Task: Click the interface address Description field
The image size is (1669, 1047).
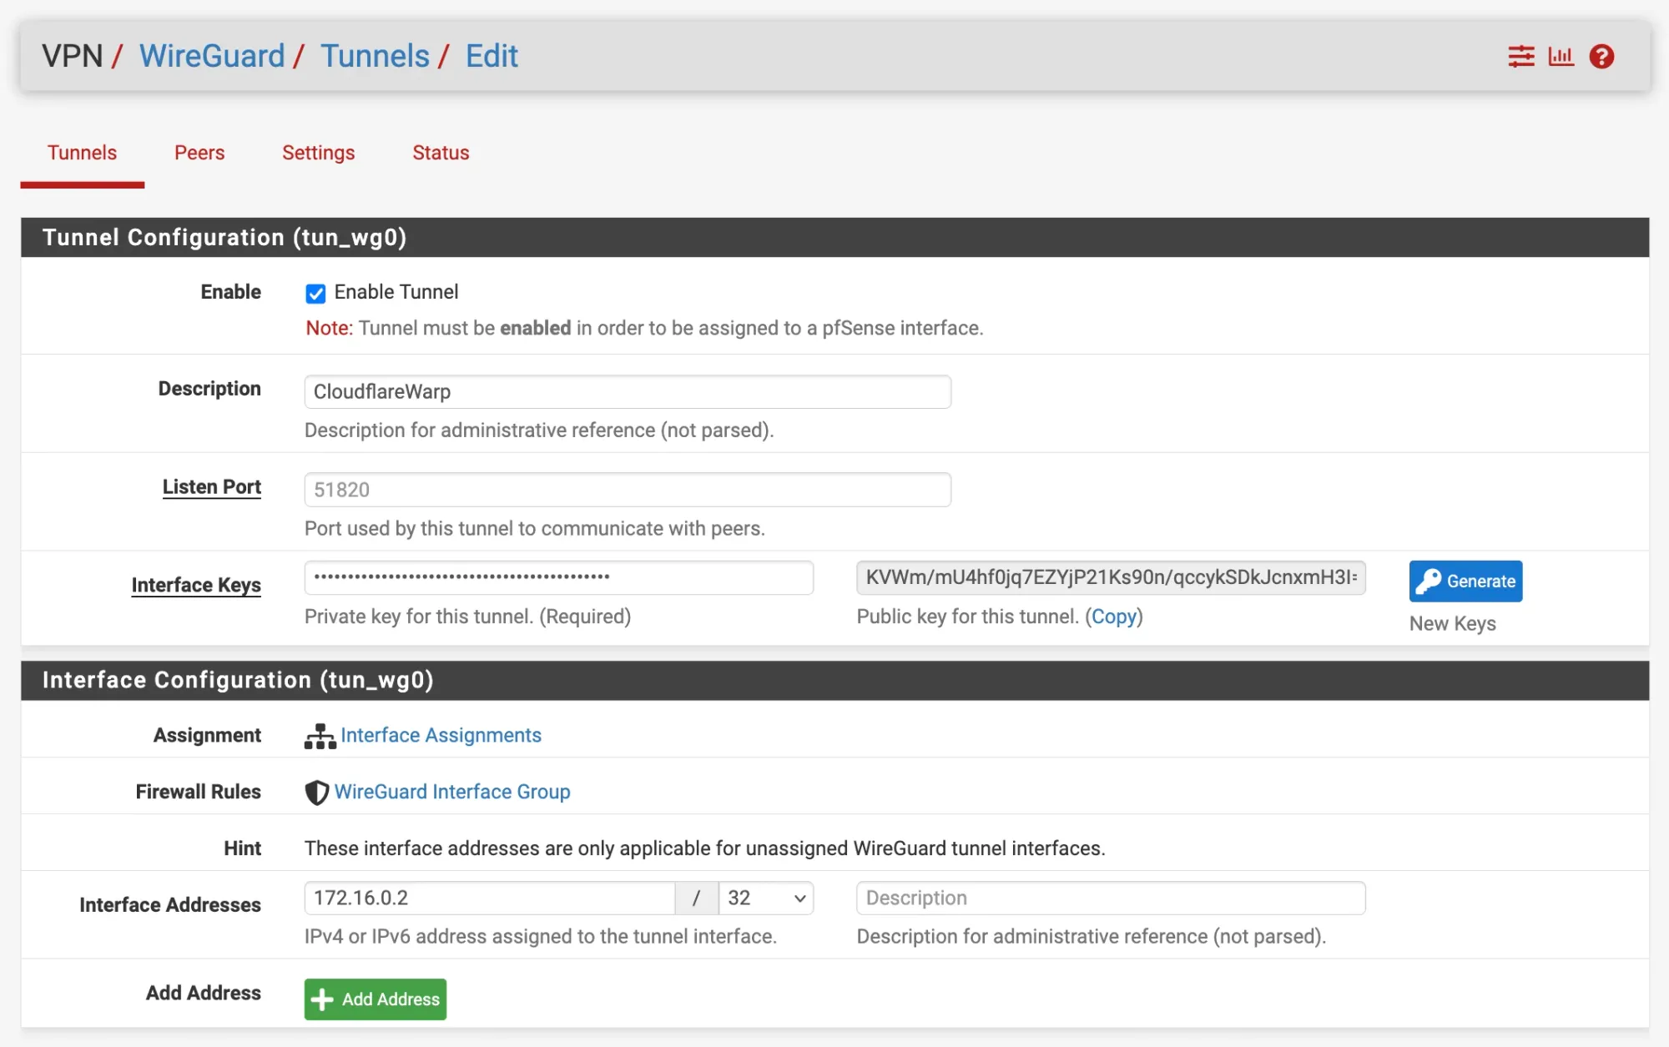Action: (1111, 898)
